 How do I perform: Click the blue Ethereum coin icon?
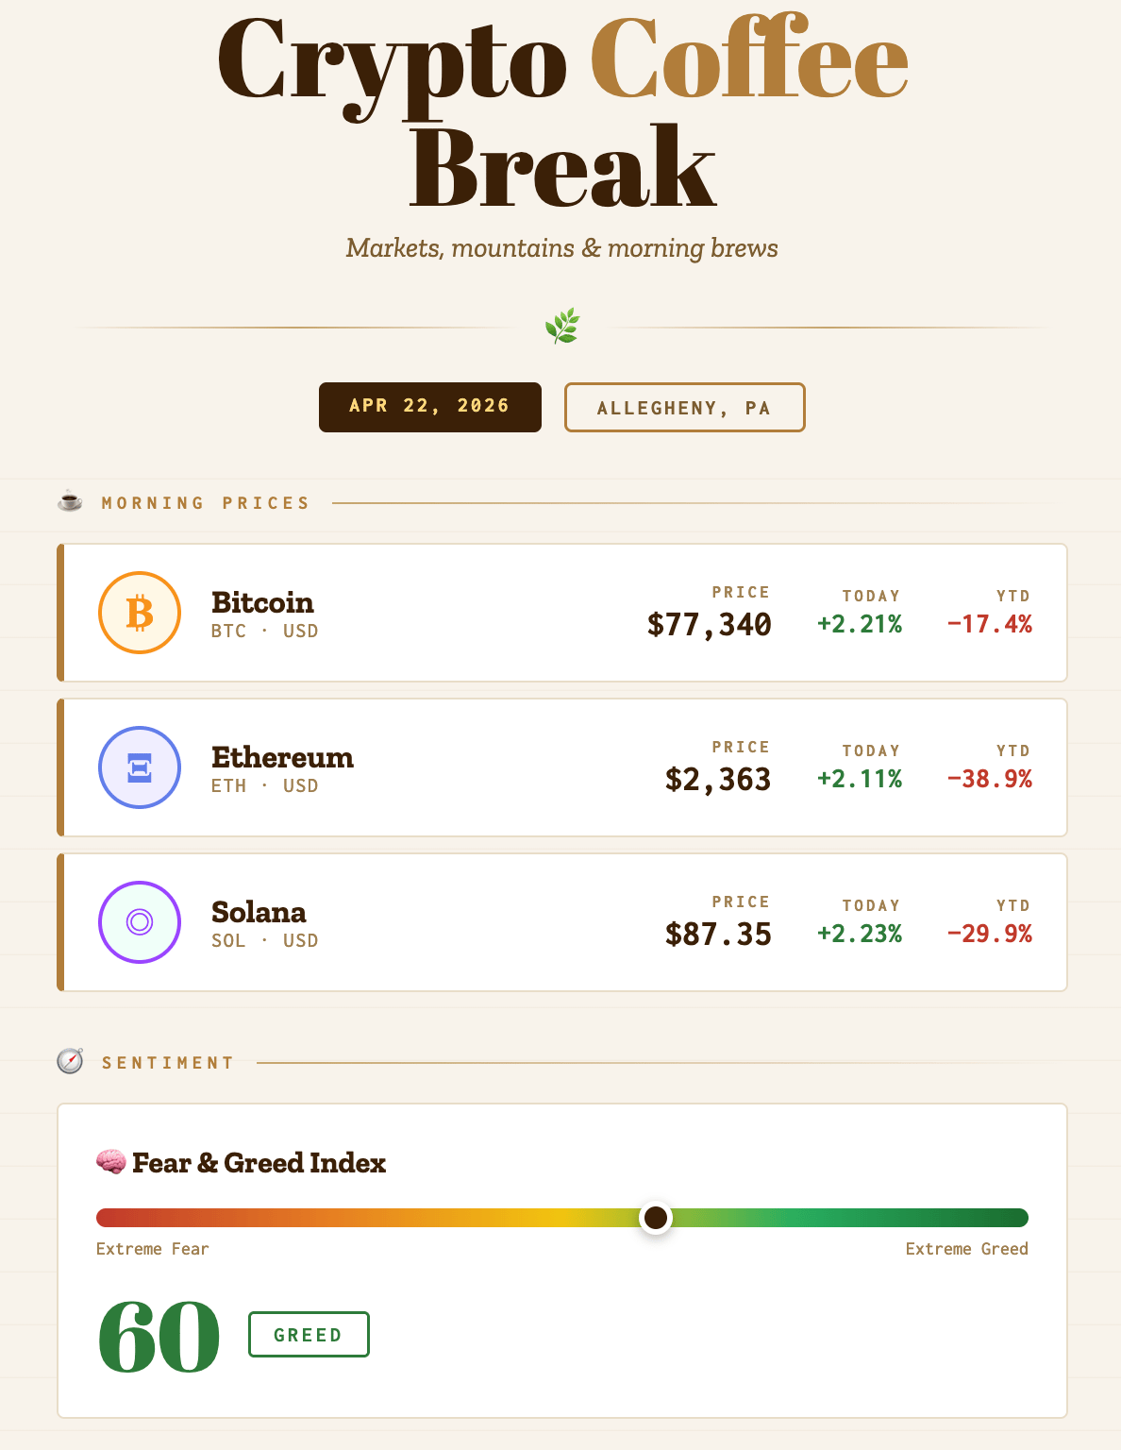[140, 767]
